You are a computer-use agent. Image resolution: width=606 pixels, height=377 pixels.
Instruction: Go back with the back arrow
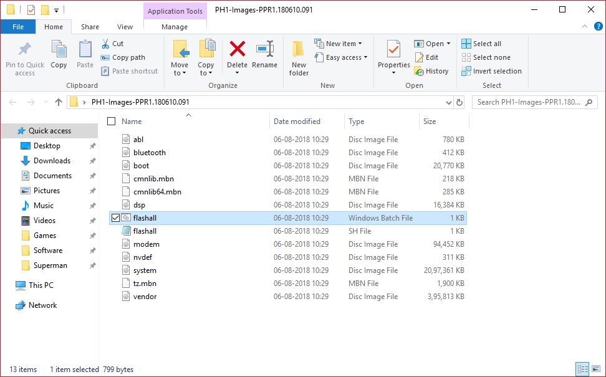tap(12, 102)
